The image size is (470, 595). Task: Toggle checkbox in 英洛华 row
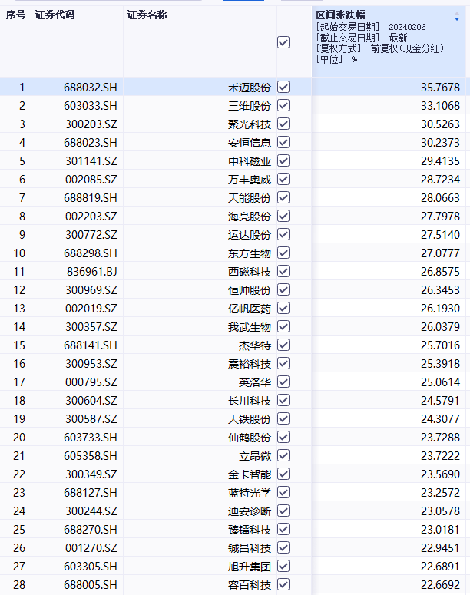coord(283,382)
